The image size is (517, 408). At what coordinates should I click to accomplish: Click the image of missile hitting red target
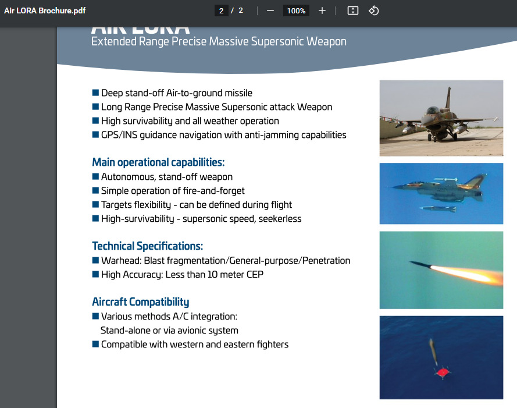pyautogui.click(x=441, y=357)
